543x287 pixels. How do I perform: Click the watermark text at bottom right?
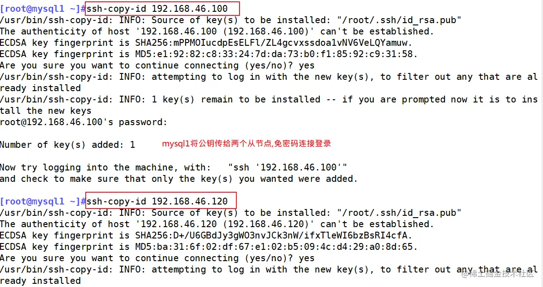point(498,274)
